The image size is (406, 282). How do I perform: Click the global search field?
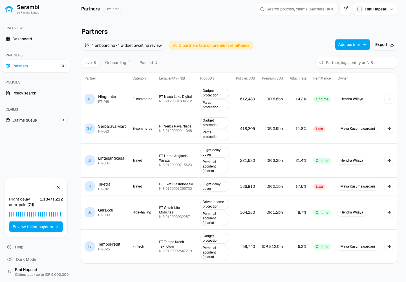[x=297, y=9]
